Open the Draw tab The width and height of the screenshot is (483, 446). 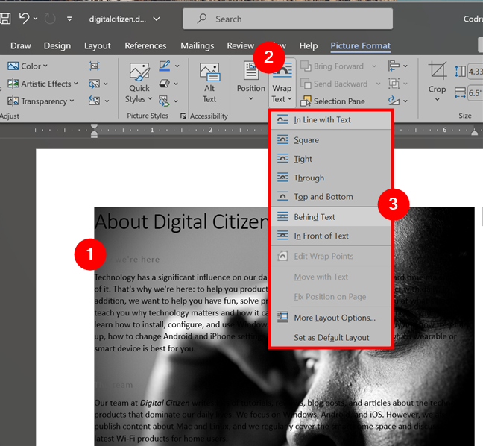pos(21,46)
